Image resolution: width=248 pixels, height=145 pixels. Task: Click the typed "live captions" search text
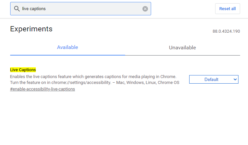coord(34,9)
